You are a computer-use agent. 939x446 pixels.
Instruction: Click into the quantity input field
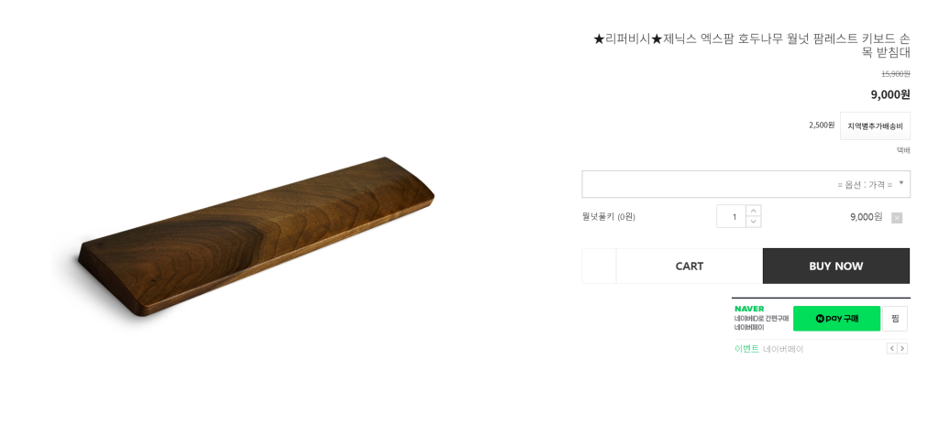point(731,216)
